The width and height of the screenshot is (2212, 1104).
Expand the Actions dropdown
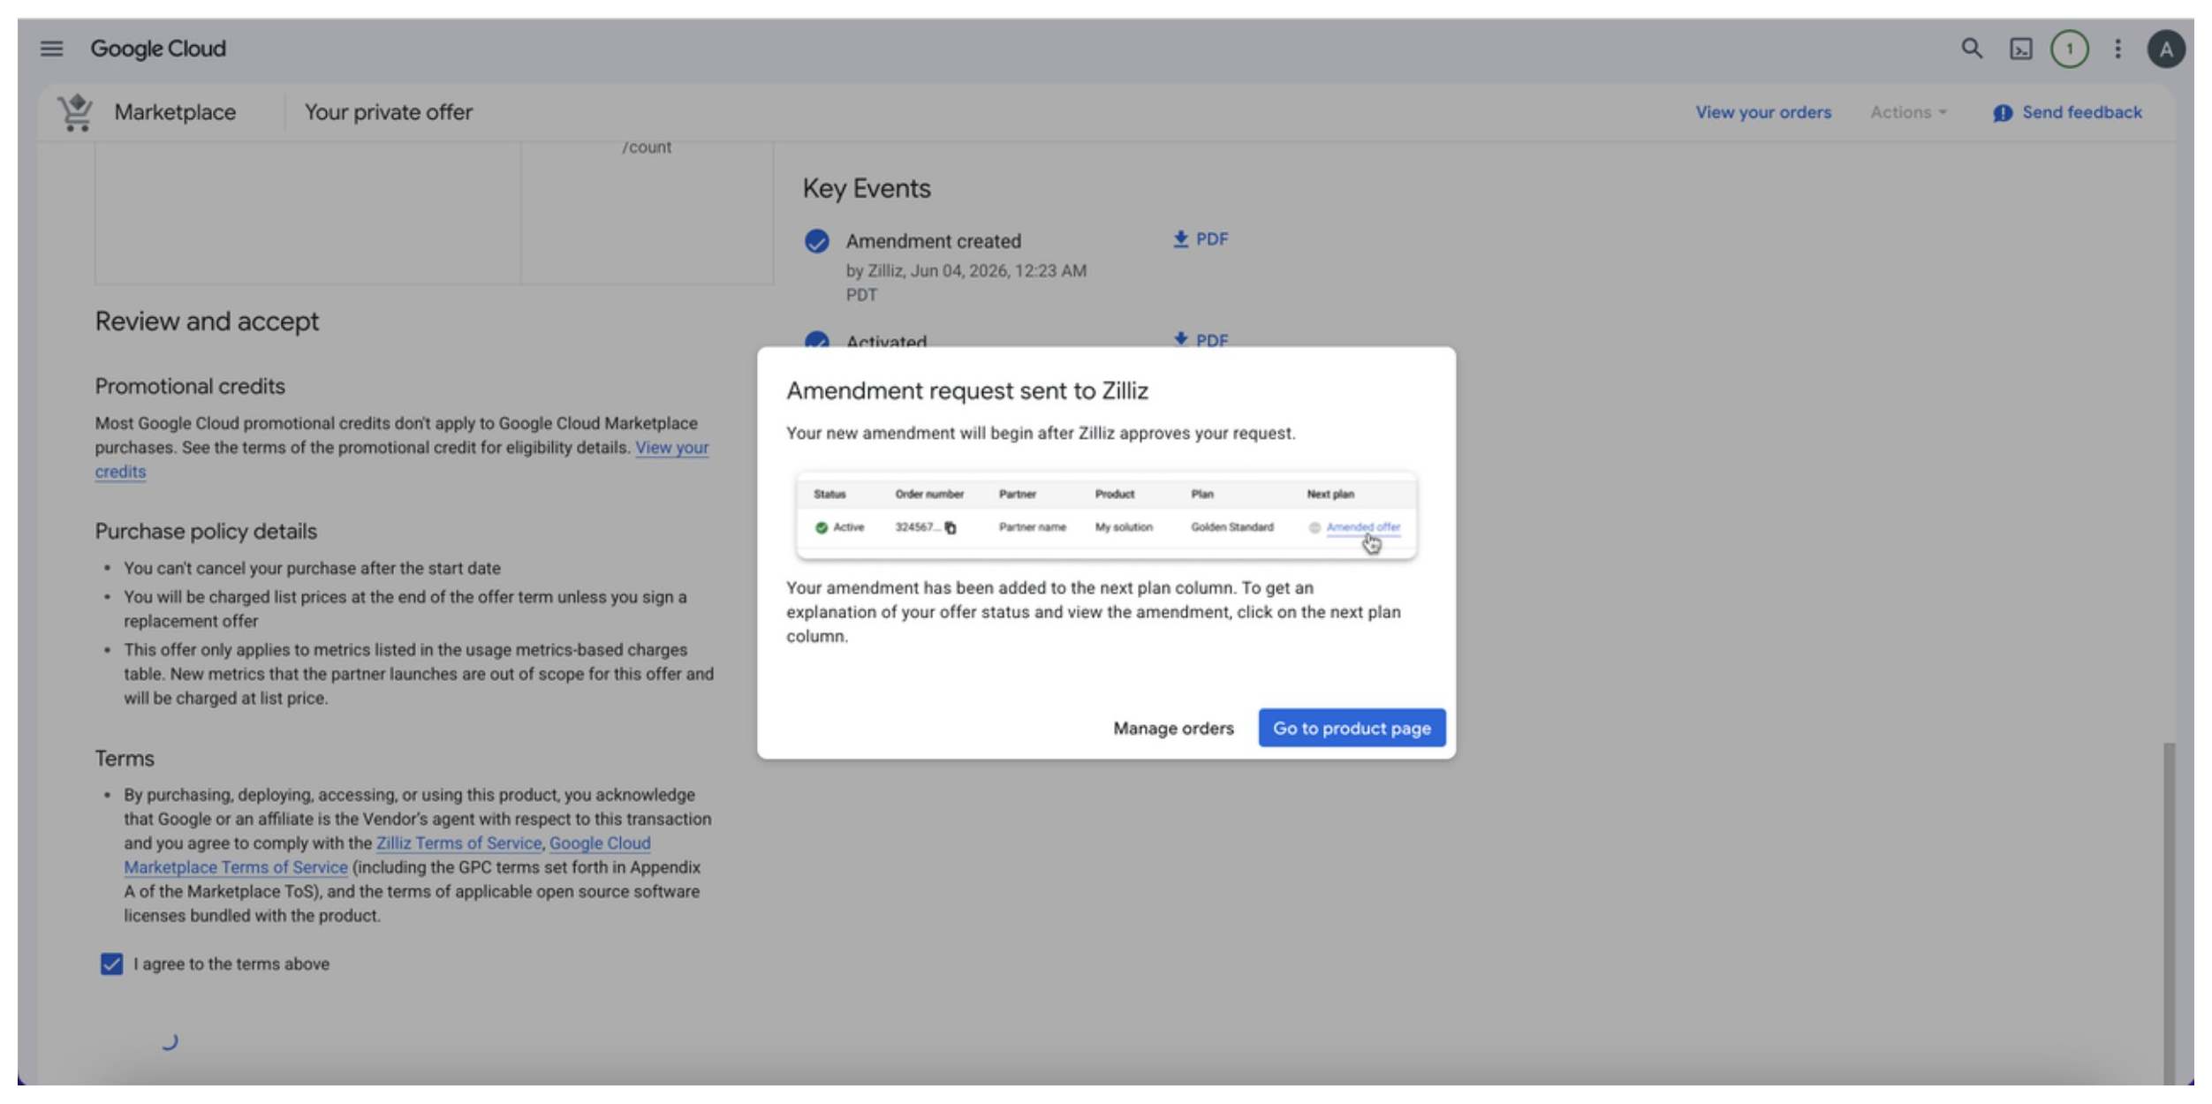click(x=1908, y=112)
